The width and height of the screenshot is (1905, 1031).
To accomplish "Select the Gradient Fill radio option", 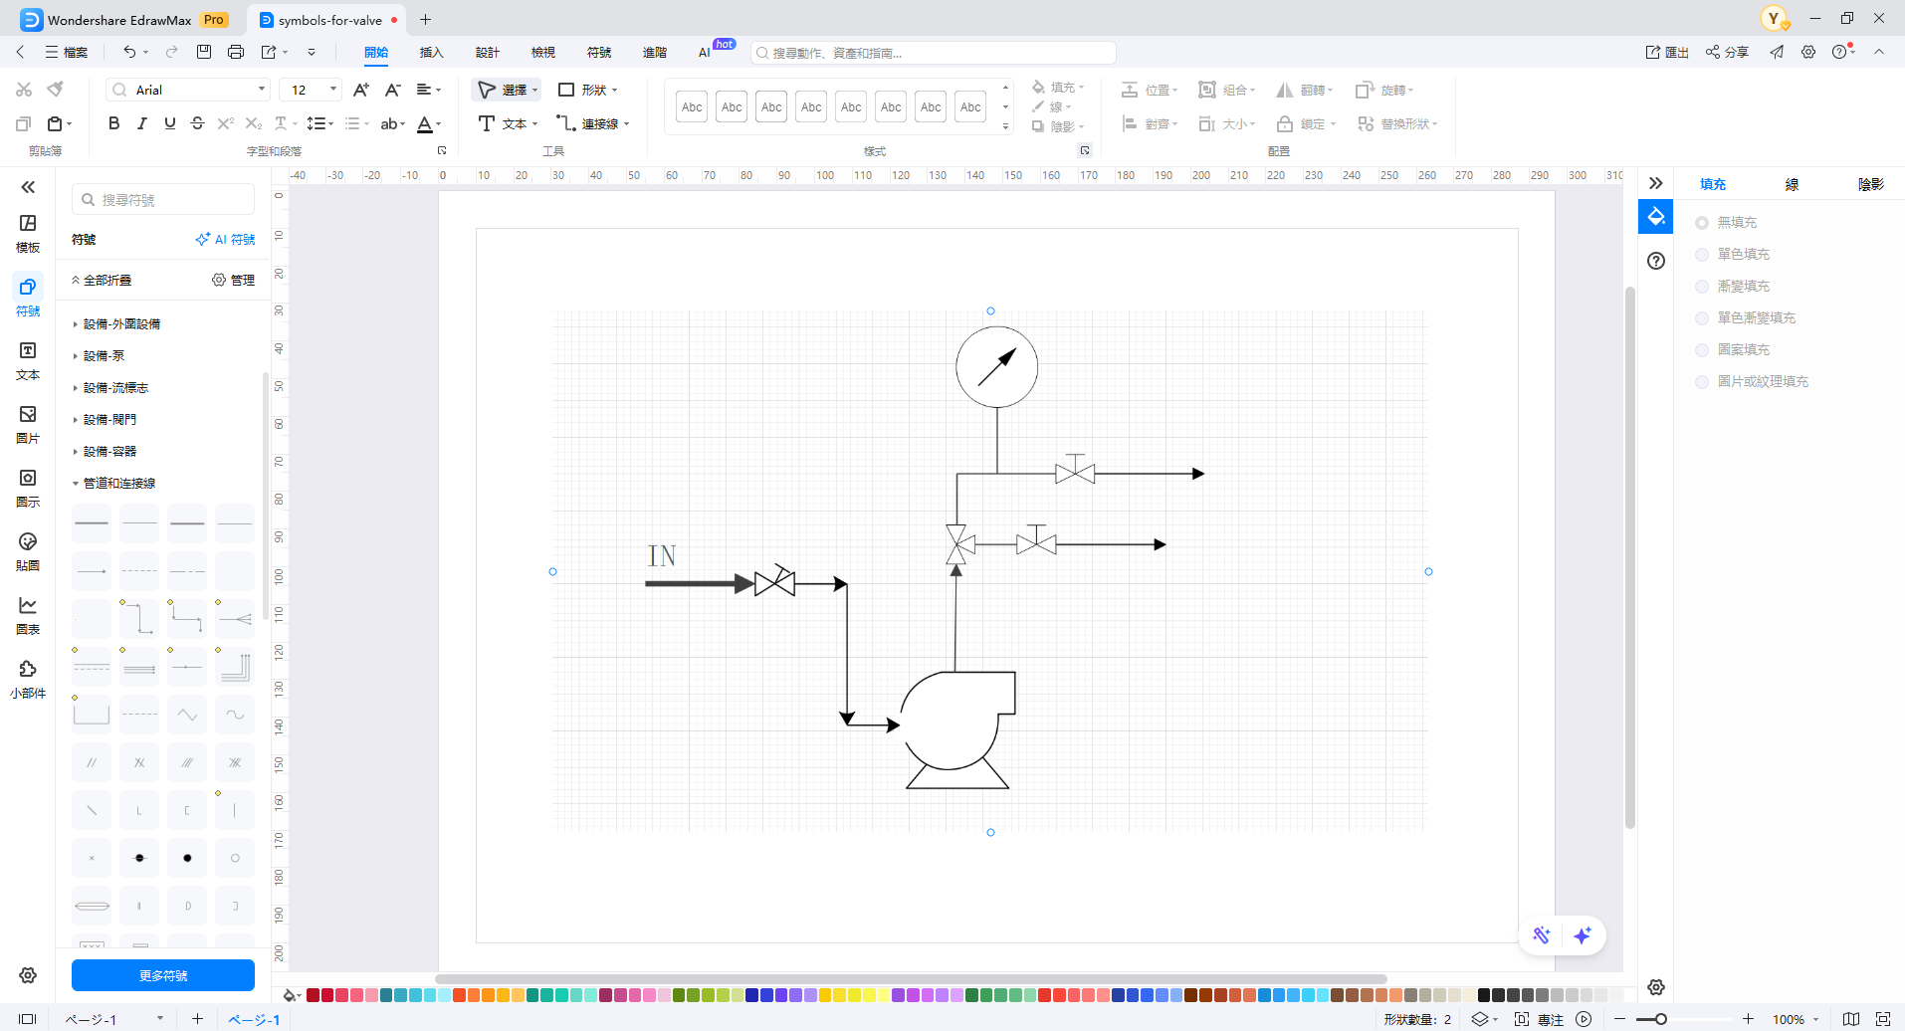I will (1702, 287).
